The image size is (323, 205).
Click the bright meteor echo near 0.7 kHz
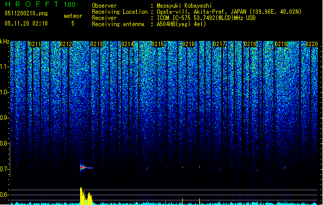pos(86,168)
